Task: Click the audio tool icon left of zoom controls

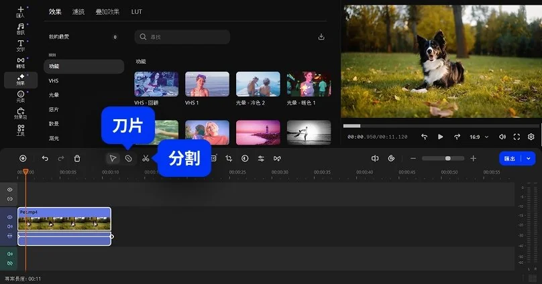Action: tap(375, 158)
